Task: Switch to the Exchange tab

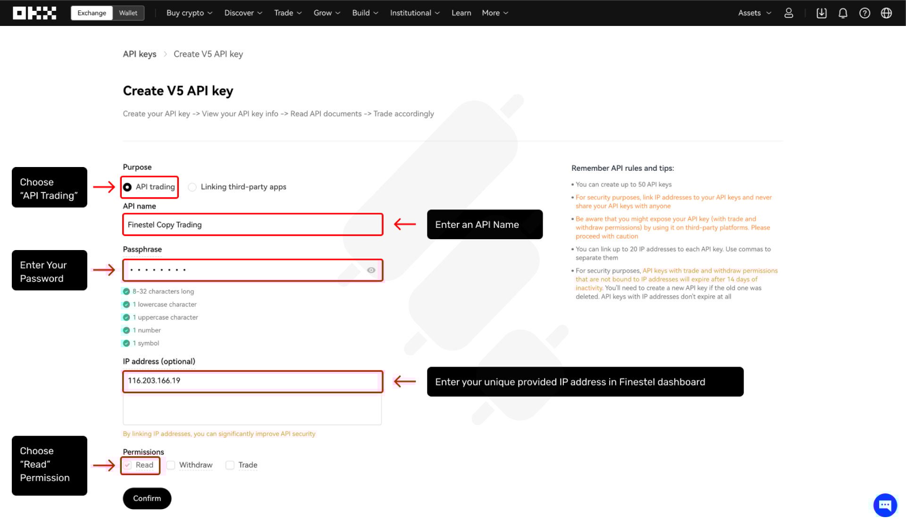Action: pos(92,13)
